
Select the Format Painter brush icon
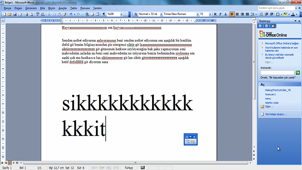tap(64, 14)
